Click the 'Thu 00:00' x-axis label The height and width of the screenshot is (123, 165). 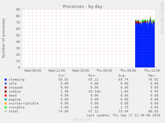pos(104,71)
